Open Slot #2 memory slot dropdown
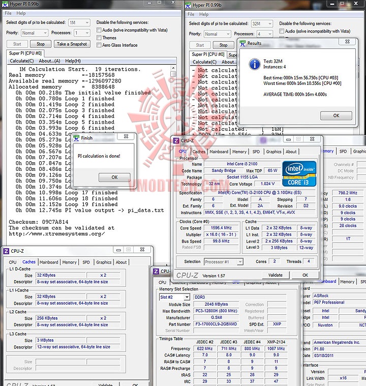 point(174,297)
